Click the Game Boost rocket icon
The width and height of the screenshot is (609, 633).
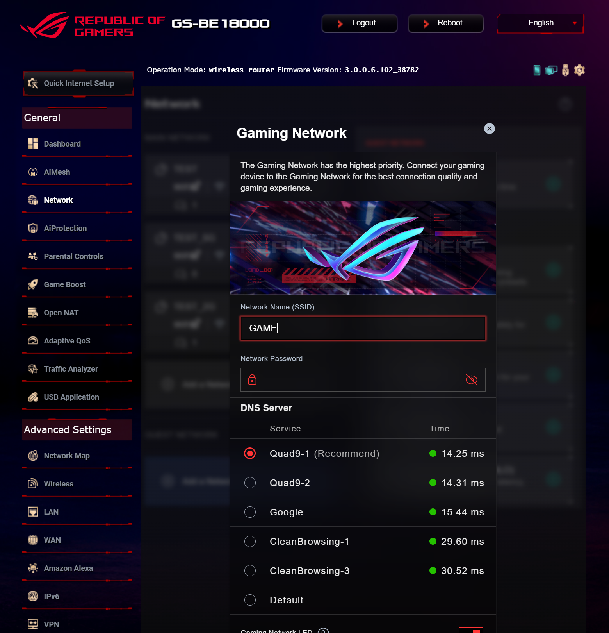[33, 284]
